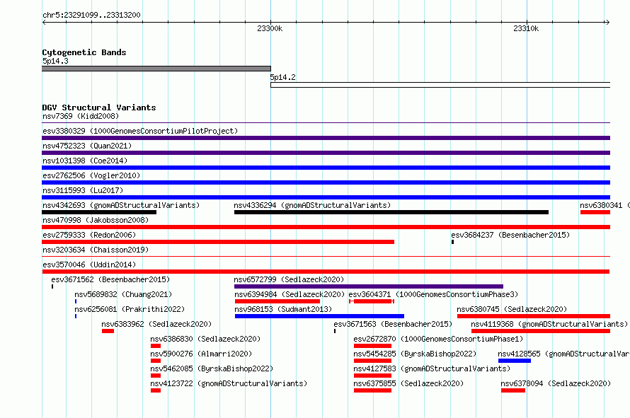The image size is (630, 418).
Task: Select the blue bar under nsv3115993
Action: pos(326,197)
